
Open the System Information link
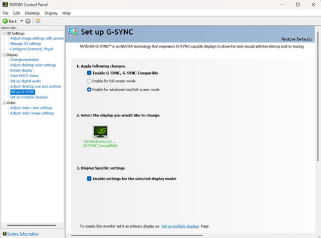pyautogui.click(x=23, y=233)
